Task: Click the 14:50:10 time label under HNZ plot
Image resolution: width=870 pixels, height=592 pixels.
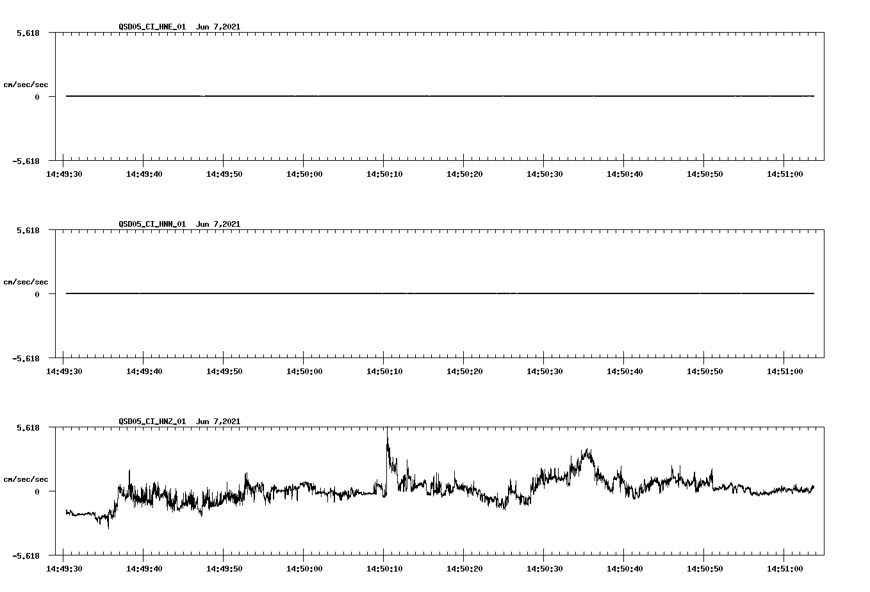Action: [x=384, y=569]
